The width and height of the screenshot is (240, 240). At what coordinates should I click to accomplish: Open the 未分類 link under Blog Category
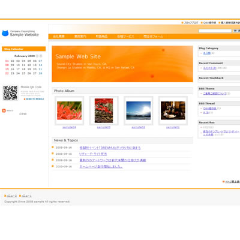click(x=207, y=53)
